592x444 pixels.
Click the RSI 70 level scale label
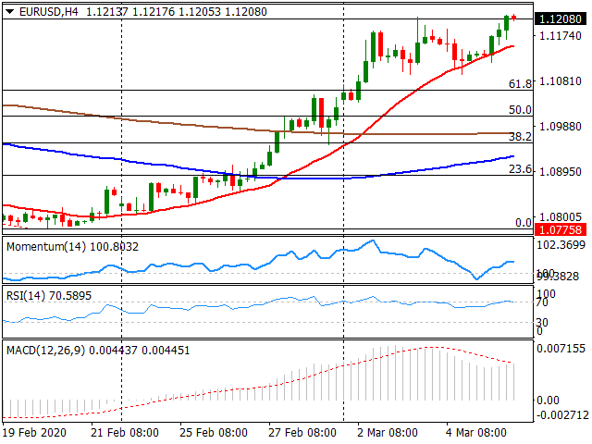click(542, 302)
